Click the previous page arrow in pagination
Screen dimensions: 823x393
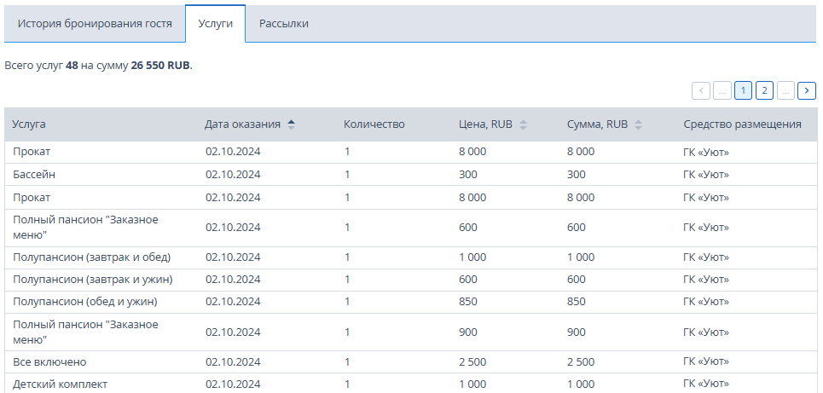pos(701,90)
